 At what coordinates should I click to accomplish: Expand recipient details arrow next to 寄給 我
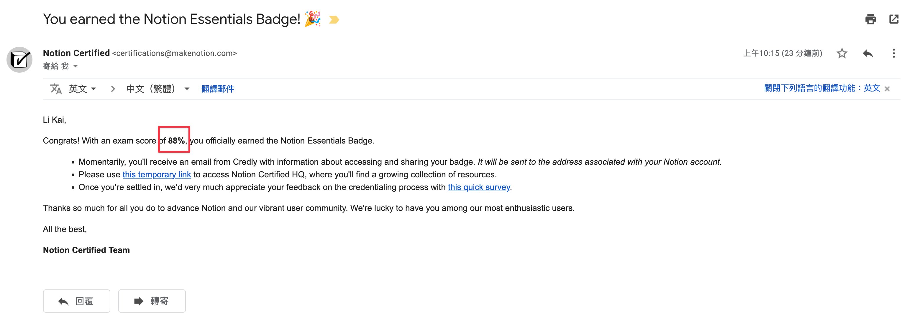click(x=75, y=66)
